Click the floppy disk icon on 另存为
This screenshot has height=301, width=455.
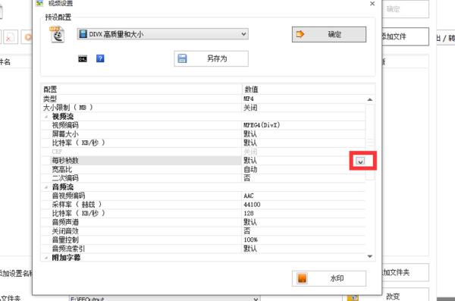[x=182, y=58]
